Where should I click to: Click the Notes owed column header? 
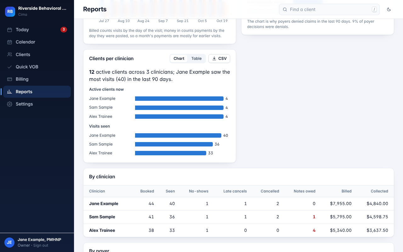coord(304,191)
